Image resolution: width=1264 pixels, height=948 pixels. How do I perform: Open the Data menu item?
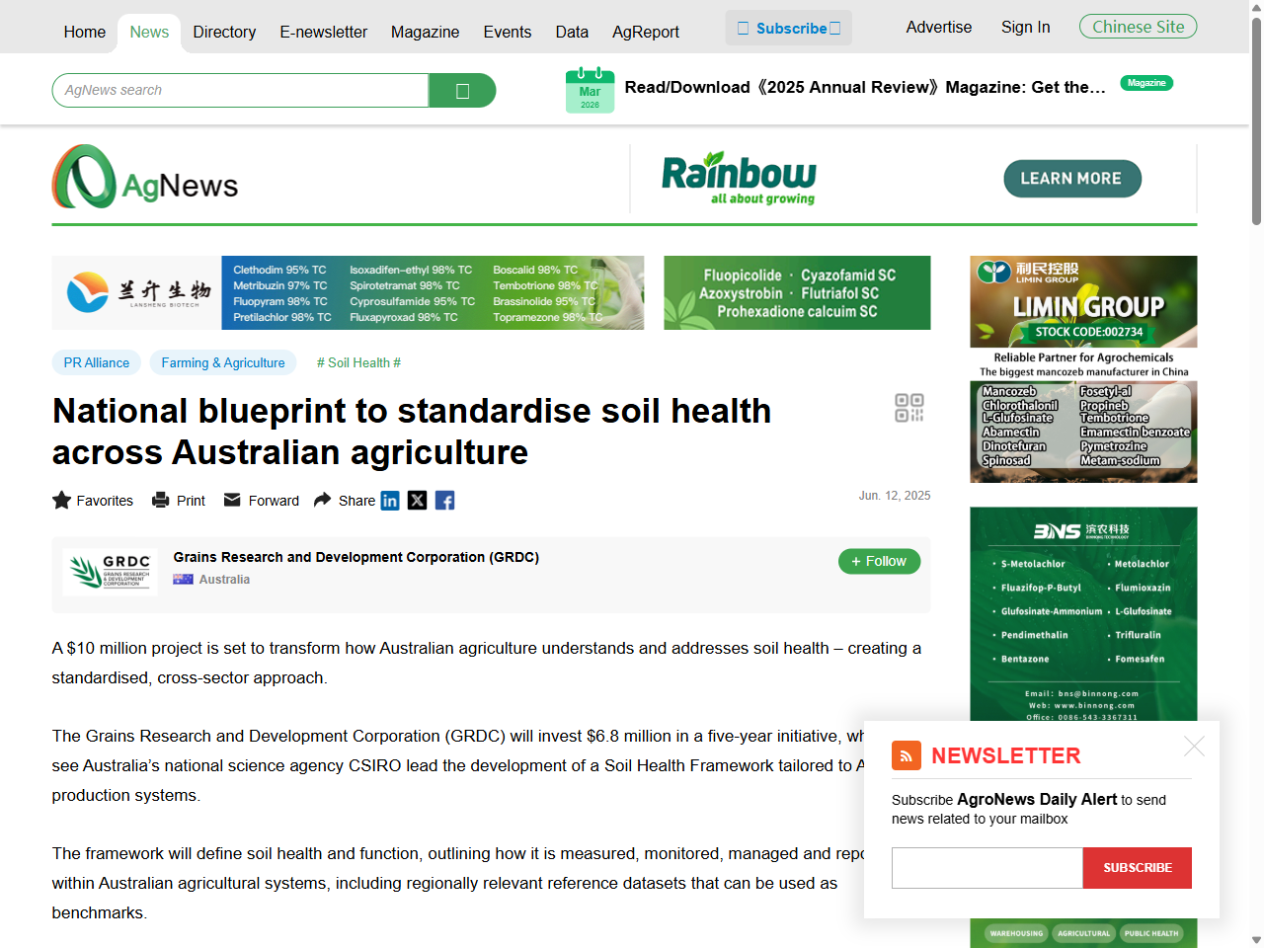coord(572,32)
